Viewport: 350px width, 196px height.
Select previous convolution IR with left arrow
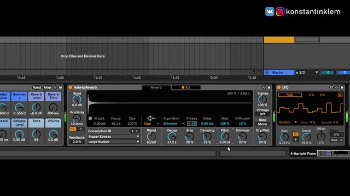(132, 131)
